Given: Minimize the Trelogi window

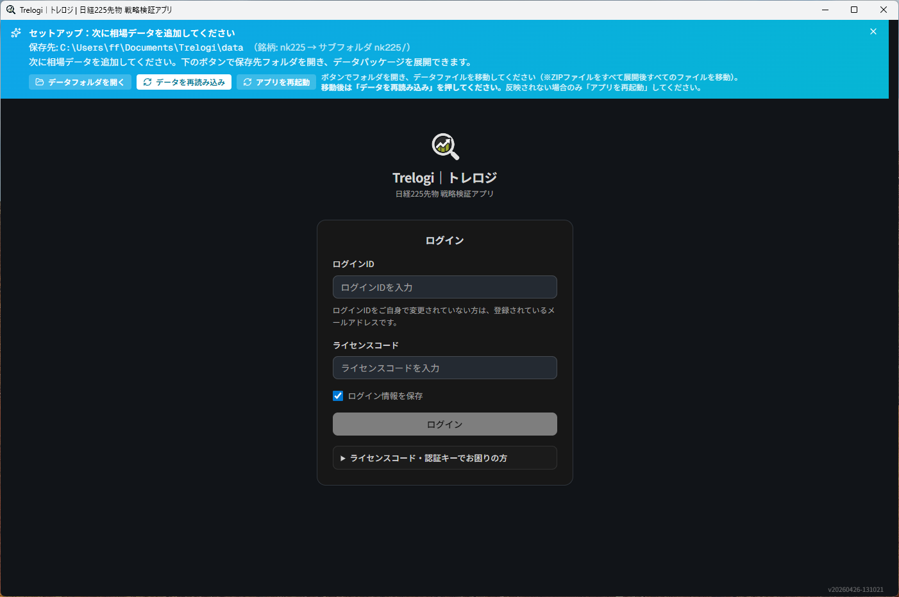Looking at the screenshot, I should [x=825, y=10].
